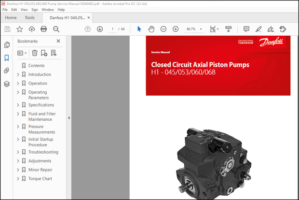Delete selected bookmark trash icon
The height and width of the screenshot is (200, 299).
coord(35,53)
